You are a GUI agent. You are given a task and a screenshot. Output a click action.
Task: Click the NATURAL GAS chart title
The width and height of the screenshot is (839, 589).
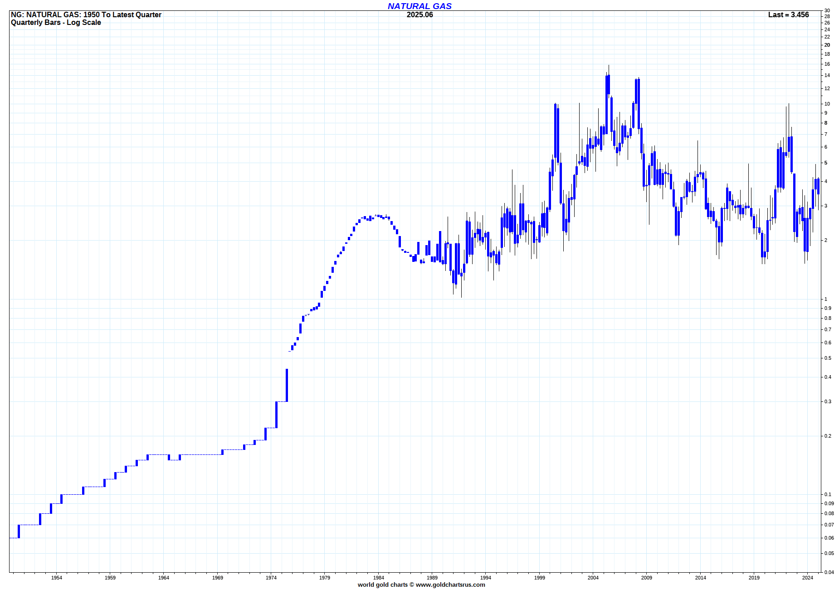coord(419,6)
